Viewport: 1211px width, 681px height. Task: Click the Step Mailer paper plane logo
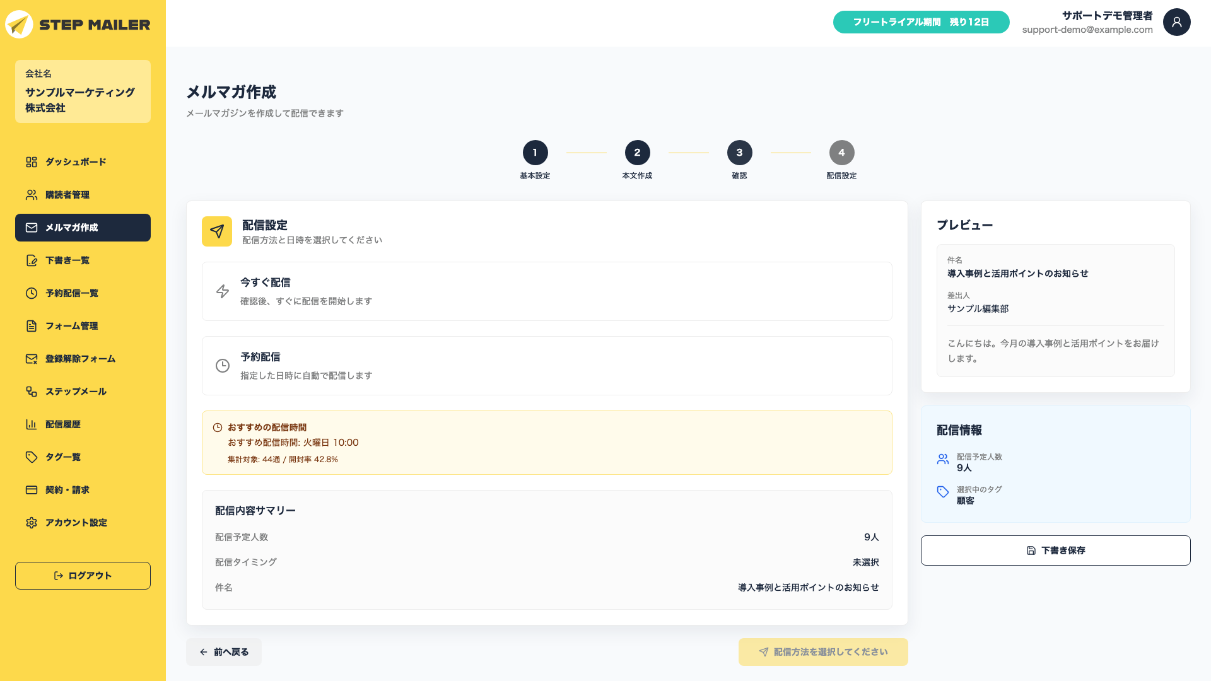coord(19,25)
